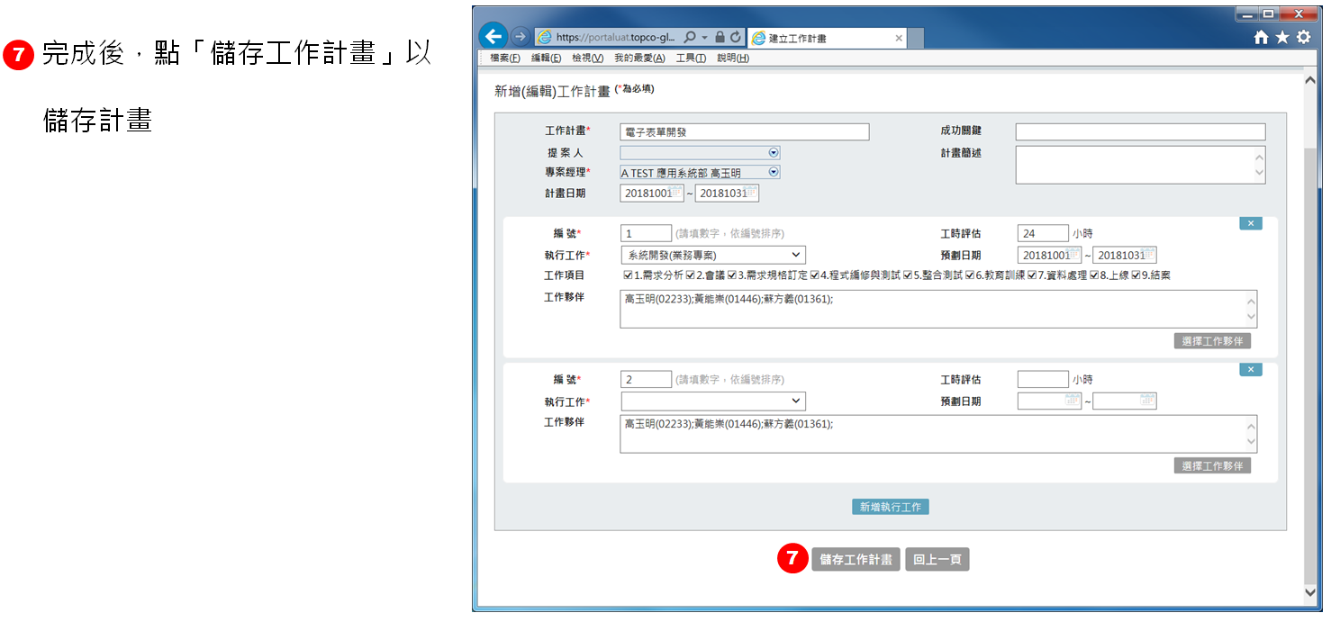Viewport: 1331px width, 622px height.
Task: Click the 成功關鍵 input field
Action: tap(1140, 132)
